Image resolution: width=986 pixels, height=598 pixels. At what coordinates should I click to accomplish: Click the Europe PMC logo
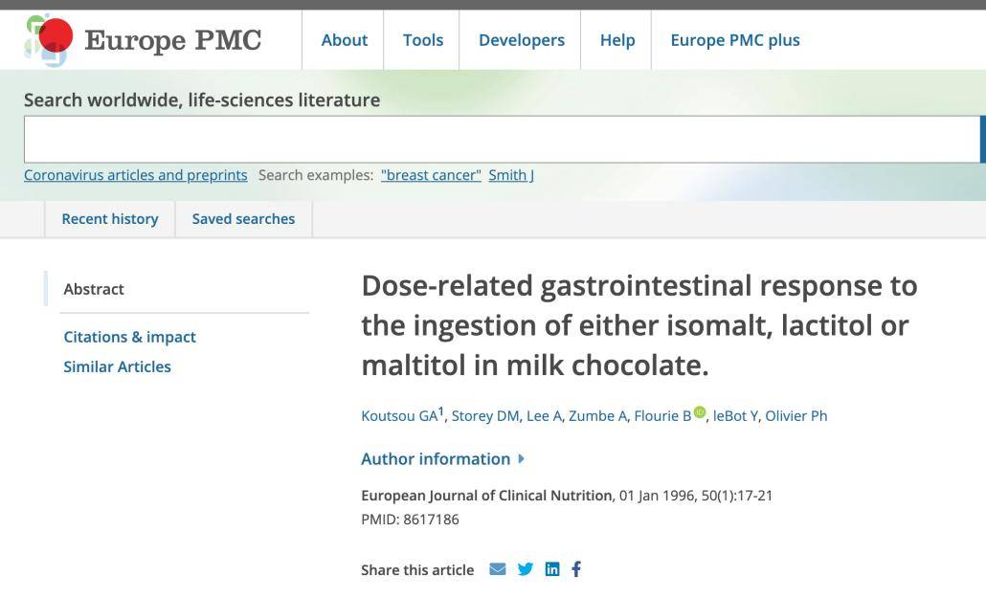[x=144, y=40]
